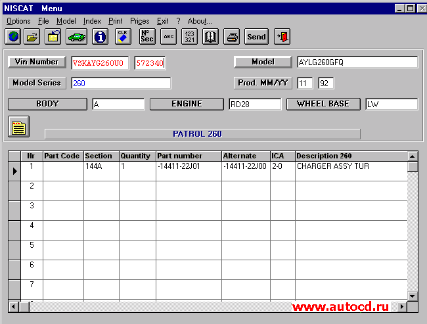
Task: Click the Vin Number button
Action: click(x=37, y=62)
